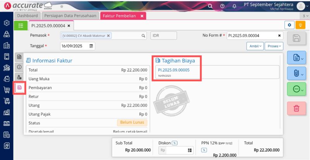Click the green list view icon
Viewport: 310px width, 160px height.
click(x=21, y=26)
